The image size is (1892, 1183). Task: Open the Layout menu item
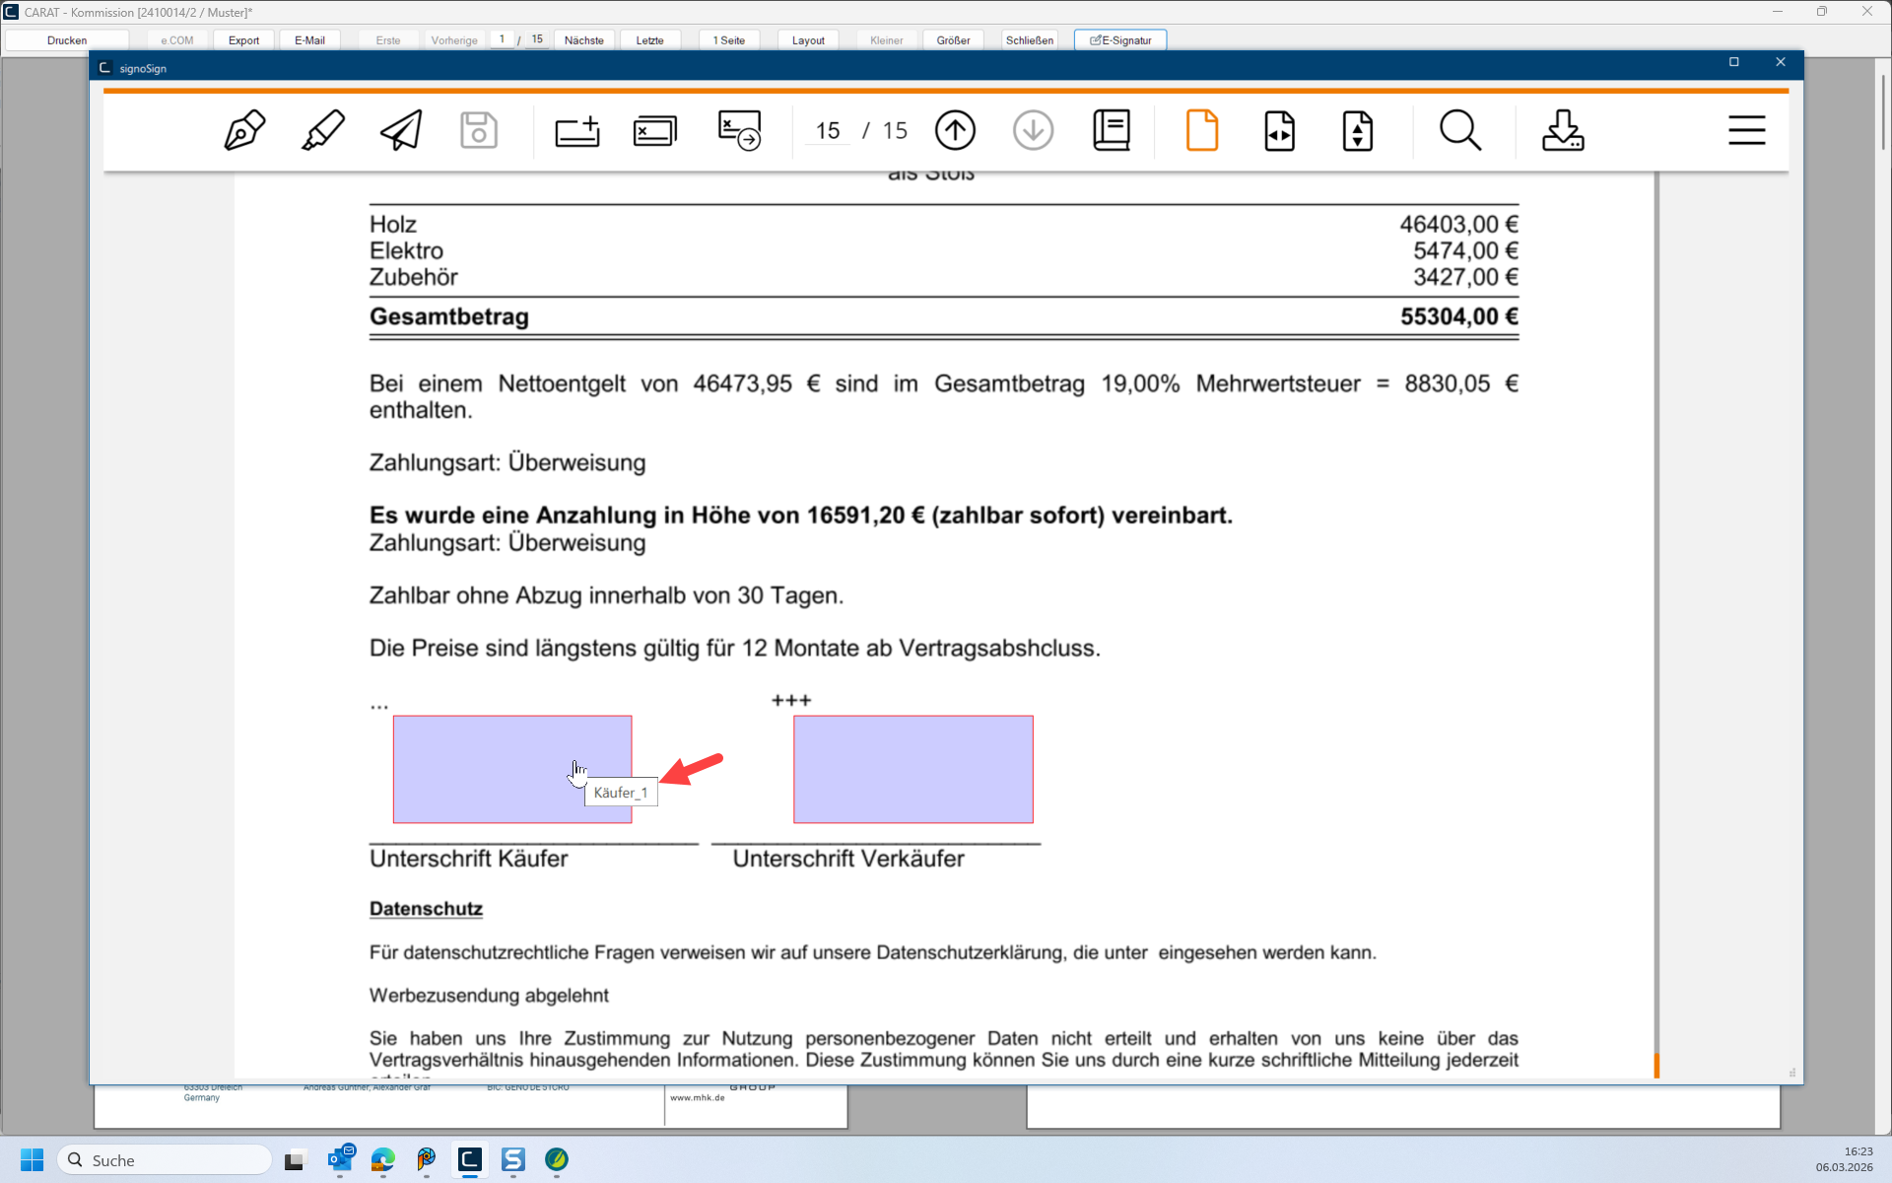(x=808, y=40)
